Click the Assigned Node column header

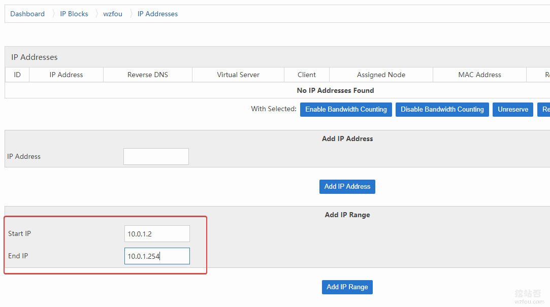click(381, 75)
